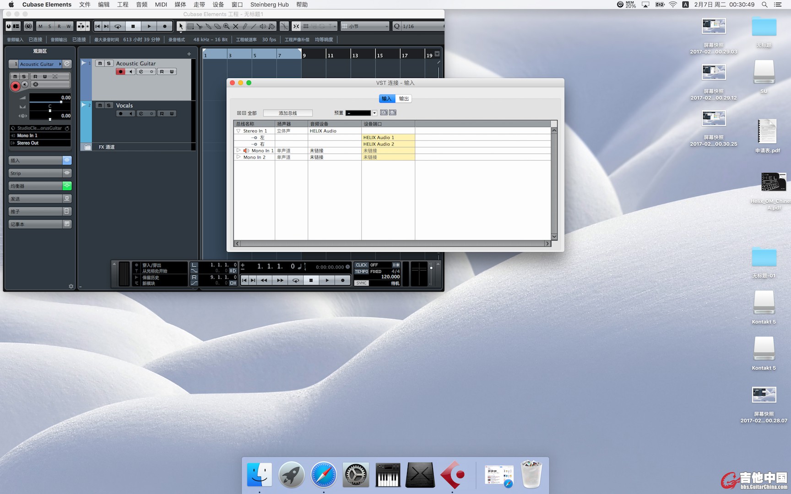Click Mono In 1 input routing
Viewport: 791px width, 494px height.
[x=40, y=136]
